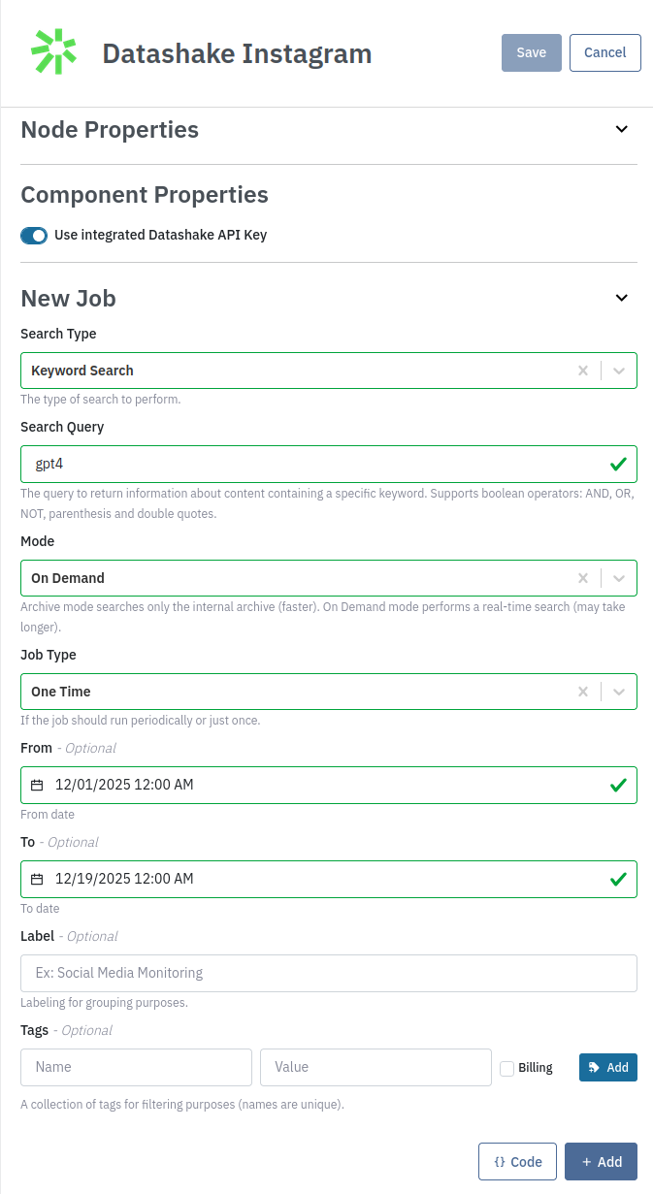Open the To date calendar icon
This screenshot has height=1194, width=653.
pos(37,879)
